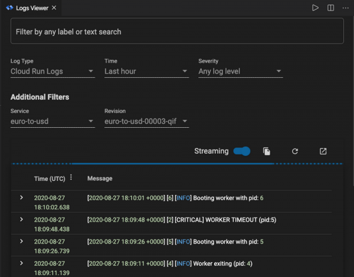Refresh the logs list

pos(295,151)
